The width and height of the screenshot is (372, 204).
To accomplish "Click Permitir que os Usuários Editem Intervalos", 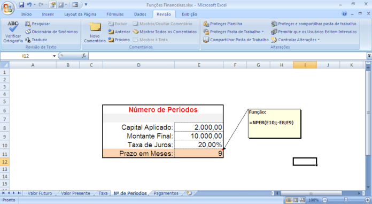I will click(x=314, y=32).
